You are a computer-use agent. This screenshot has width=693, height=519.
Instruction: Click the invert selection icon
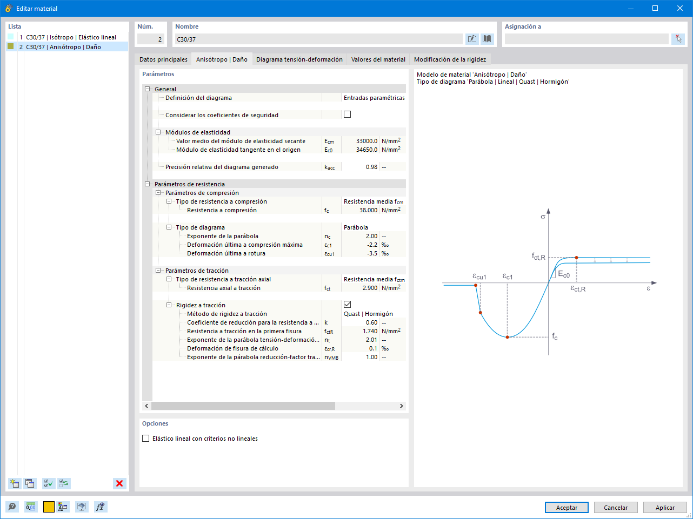coord(64,483)
